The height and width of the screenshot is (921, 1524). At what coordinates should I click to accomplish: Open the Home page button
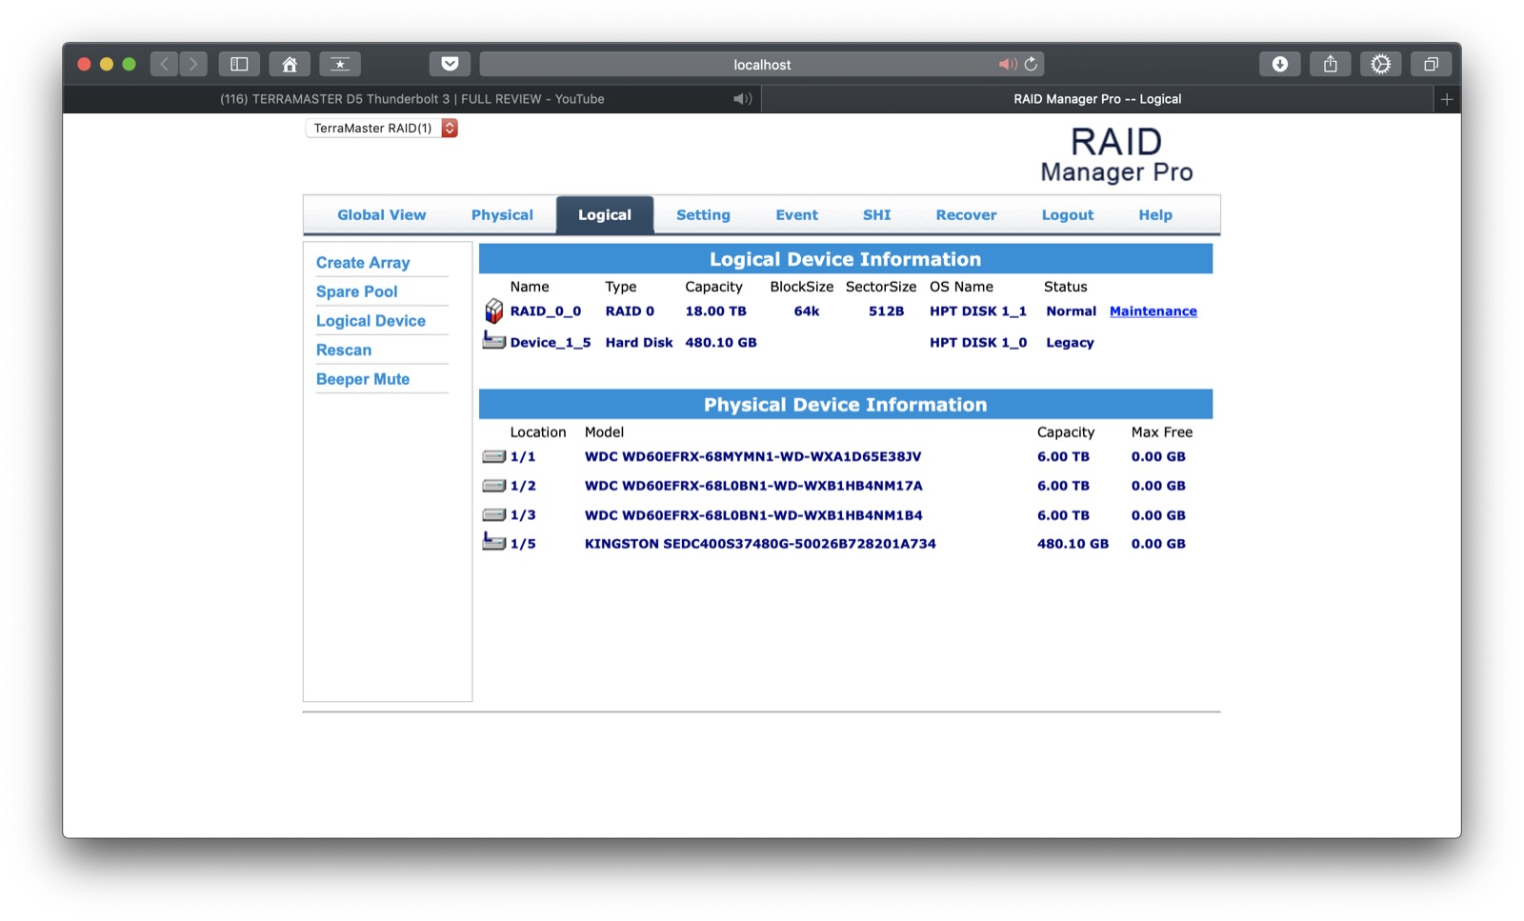(290, 64)
